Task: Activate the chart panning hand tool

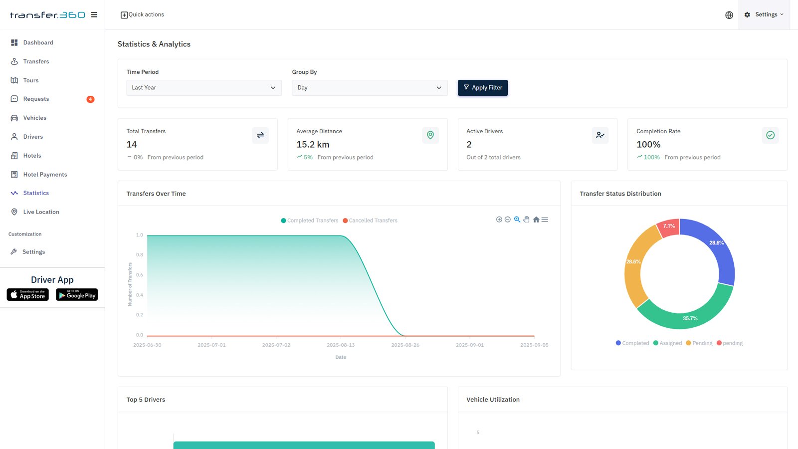Action: (x=526, y=220)
